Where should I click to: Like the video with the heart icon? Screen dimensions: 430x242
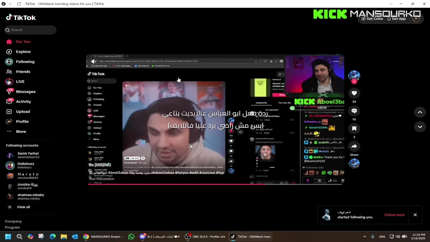(x=354, y=93)
